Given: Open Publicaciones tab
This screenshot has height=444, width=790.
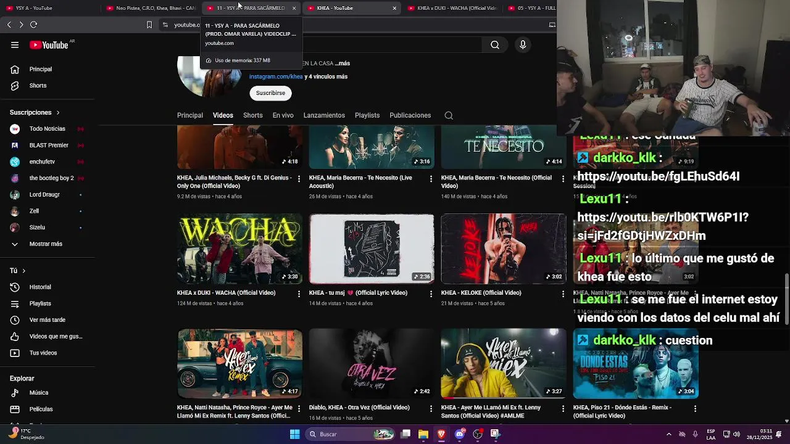Looking at the screenshot, I should 410,115.
